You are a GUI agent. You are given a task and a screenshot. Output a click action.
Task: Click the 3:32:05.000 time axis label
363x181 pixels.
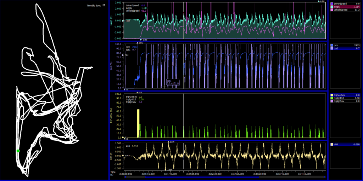tap(193, 174)
